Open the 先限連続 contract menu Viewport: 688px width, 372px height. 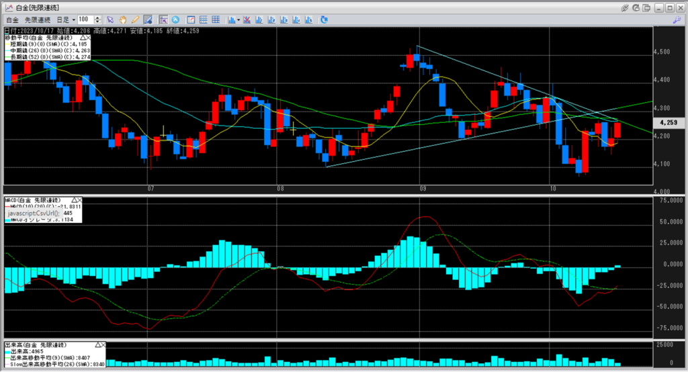click(38, 19)
